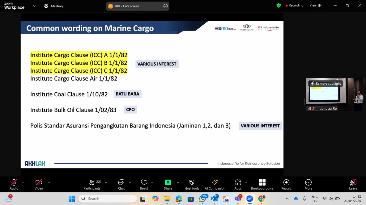Open the React emoji menu

coord(144,184)
